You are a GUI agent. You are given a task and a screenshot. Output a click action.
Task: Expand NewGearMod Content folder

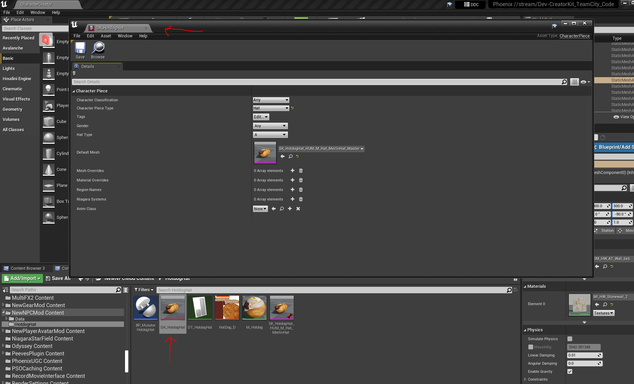click(3, 305)
